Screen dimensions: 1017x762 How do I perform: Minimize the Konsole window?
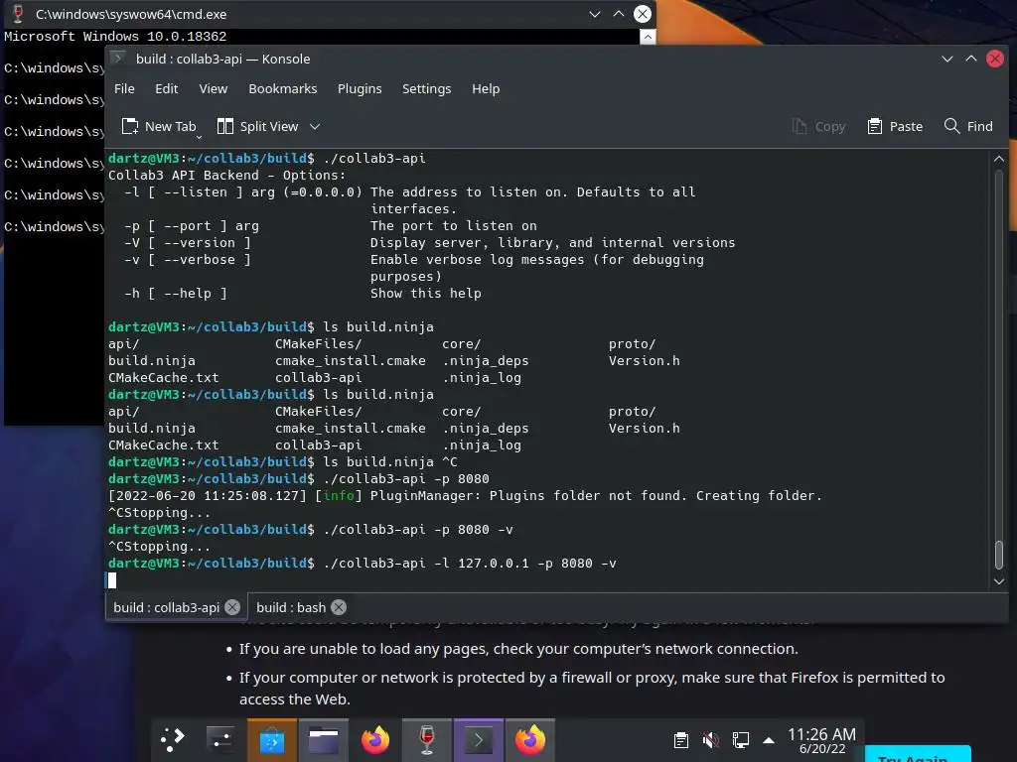(946, 59)
